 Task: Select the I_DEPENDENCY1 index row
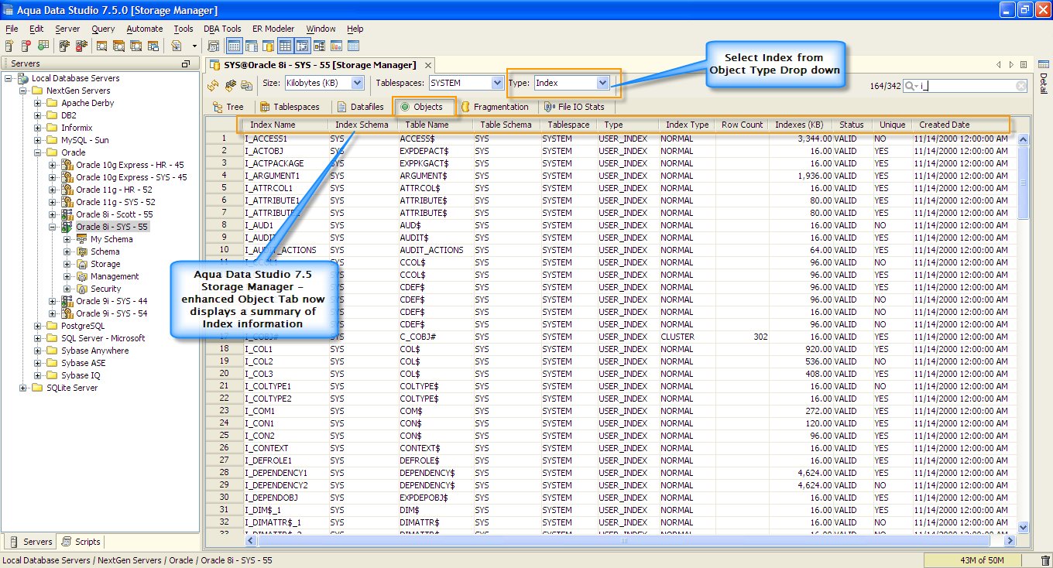coord(610,473)
